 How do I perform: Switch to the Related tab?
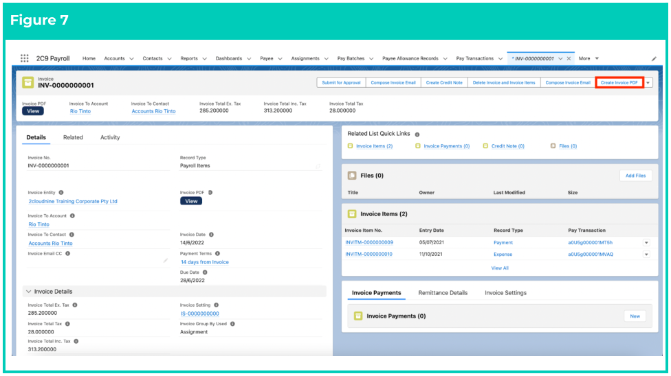click(x=73, y=138)
